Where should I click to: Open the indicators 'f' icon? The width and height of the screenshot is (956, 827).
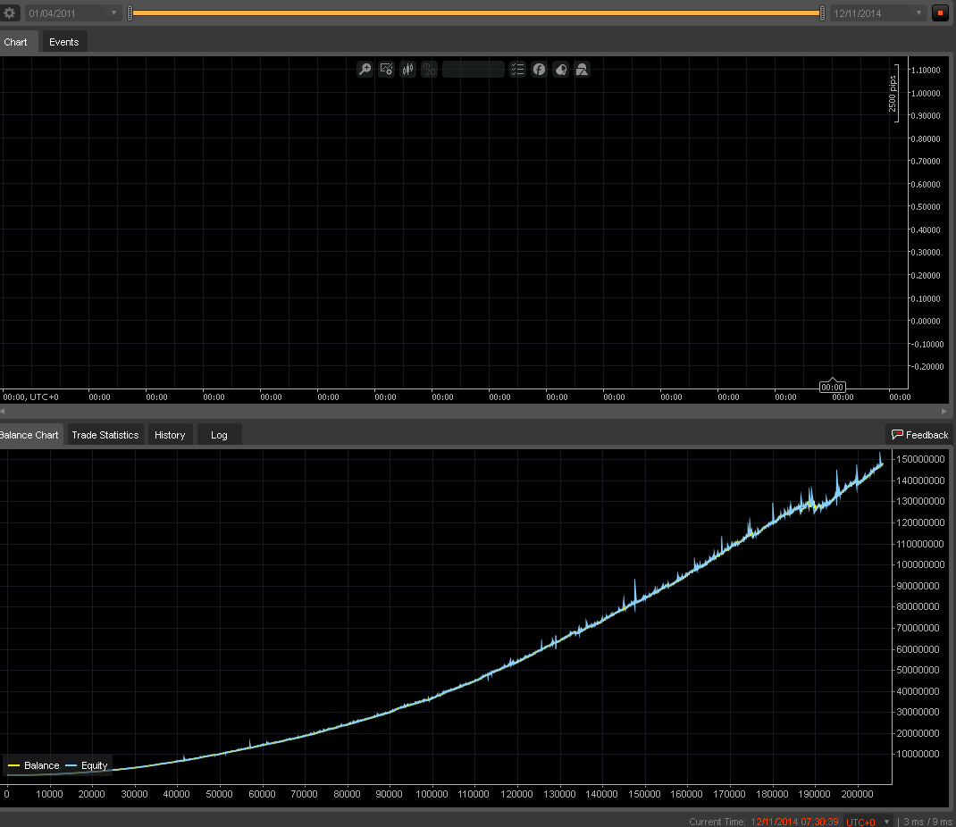coord(539,70)
